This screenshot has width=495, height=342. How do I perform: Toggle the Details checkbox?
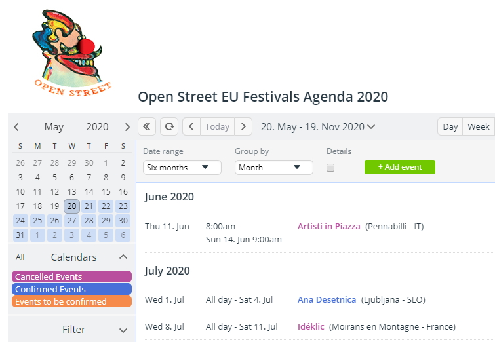[x=330, y=168]
